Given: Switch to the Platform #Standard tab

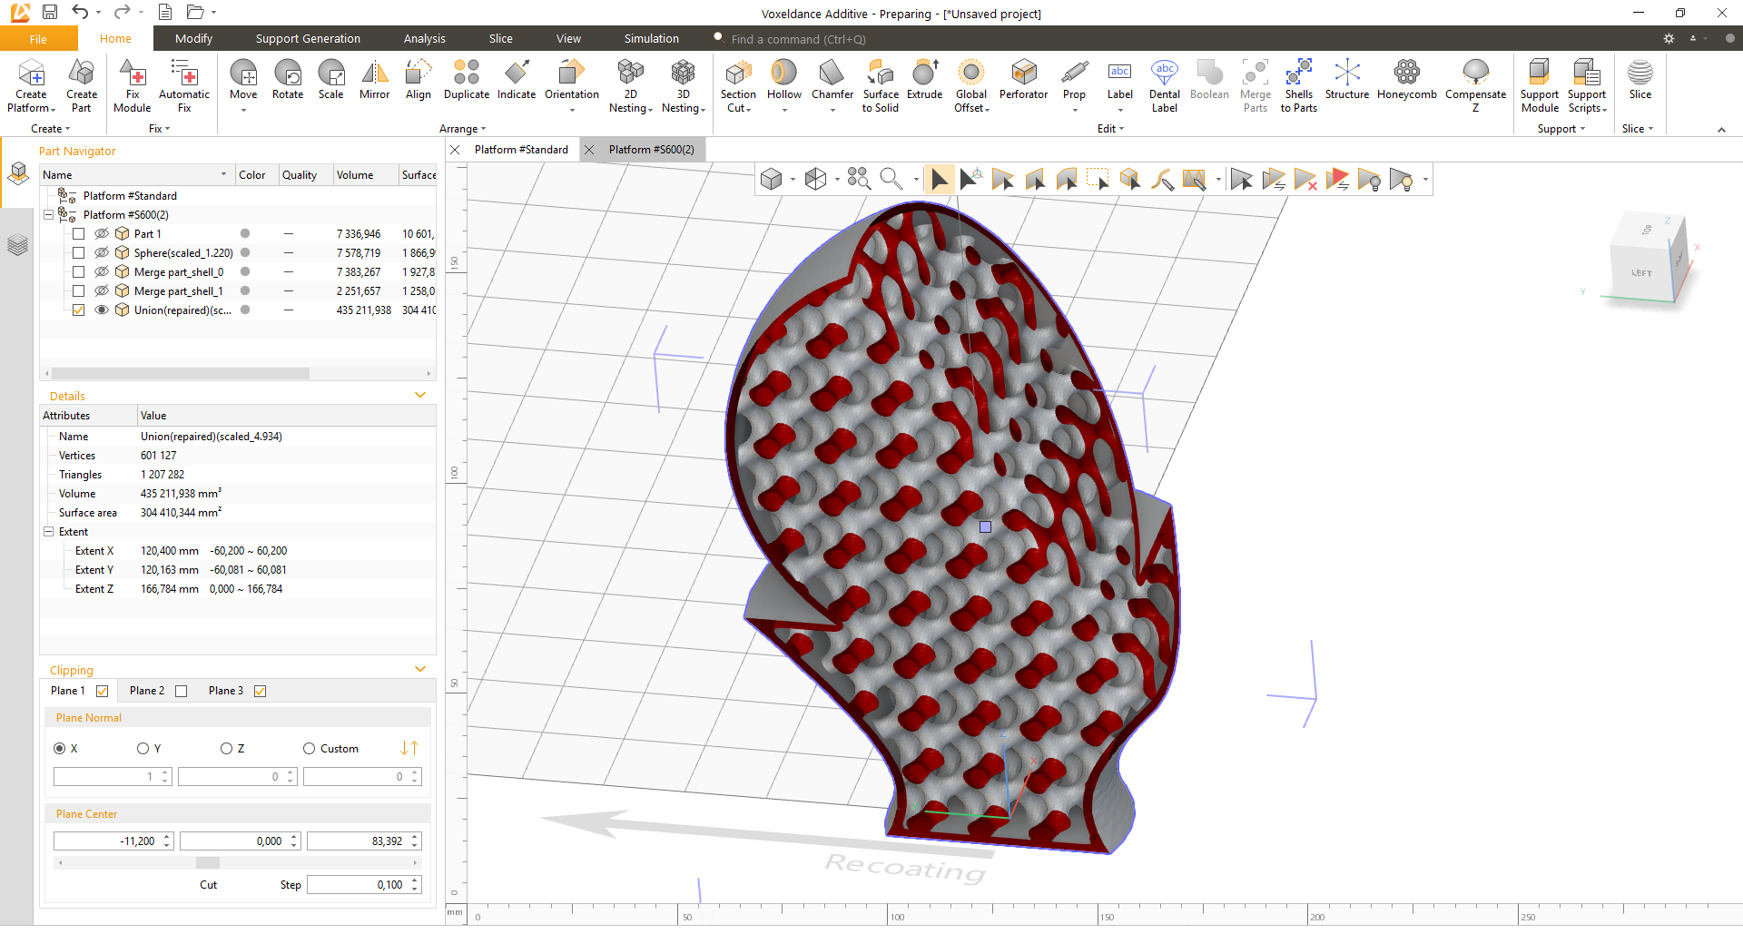Looking at the screenshot, I should (521, 150).
